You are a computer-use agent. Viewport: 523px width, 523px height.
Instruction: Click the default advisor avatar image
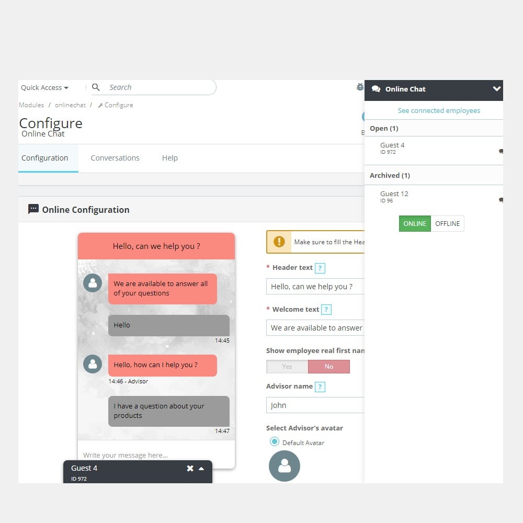[285, 465]
